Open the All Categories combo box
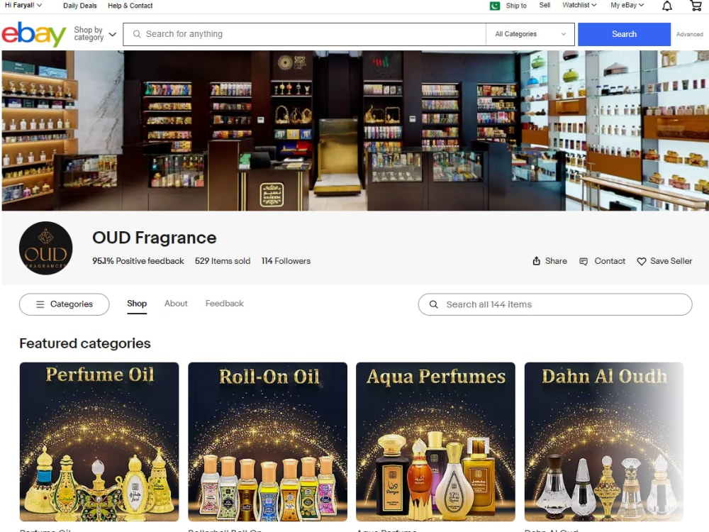This screenshot has height=532, width=709. tap(530, 34)
